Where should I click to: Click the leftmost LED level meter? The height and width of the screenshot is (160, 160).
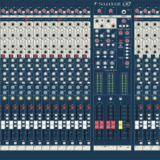coord(99,83)
